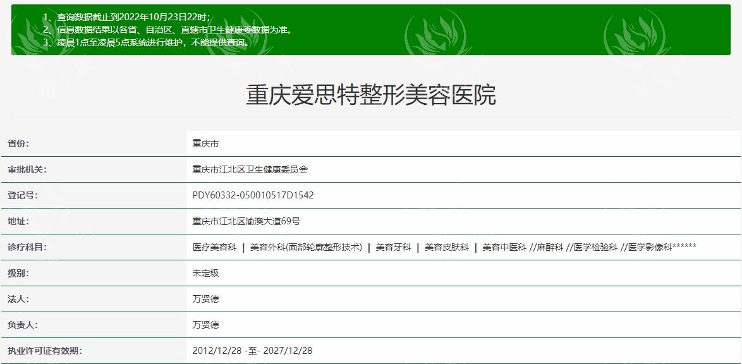Click the 级别 label
Screen dimensions: 742x364
(x=18, y=273)
